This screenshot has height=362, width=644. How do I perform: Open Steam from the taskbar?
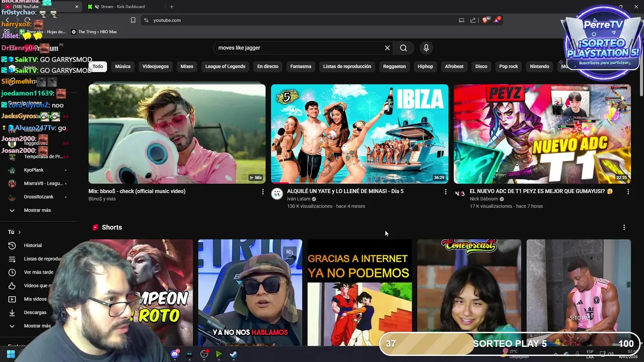234,354
